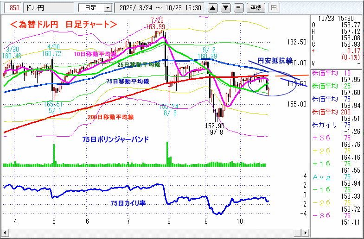Click the date range field 2026/ 3/24
The height and width of the screenshot is (239, 364).
pyautogui.click(x=160, y=8)
